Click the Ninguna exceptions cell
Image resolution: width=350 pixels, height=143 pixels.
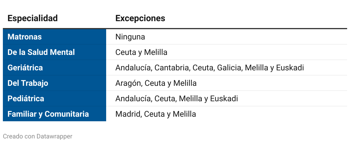(x=227, y=37)
